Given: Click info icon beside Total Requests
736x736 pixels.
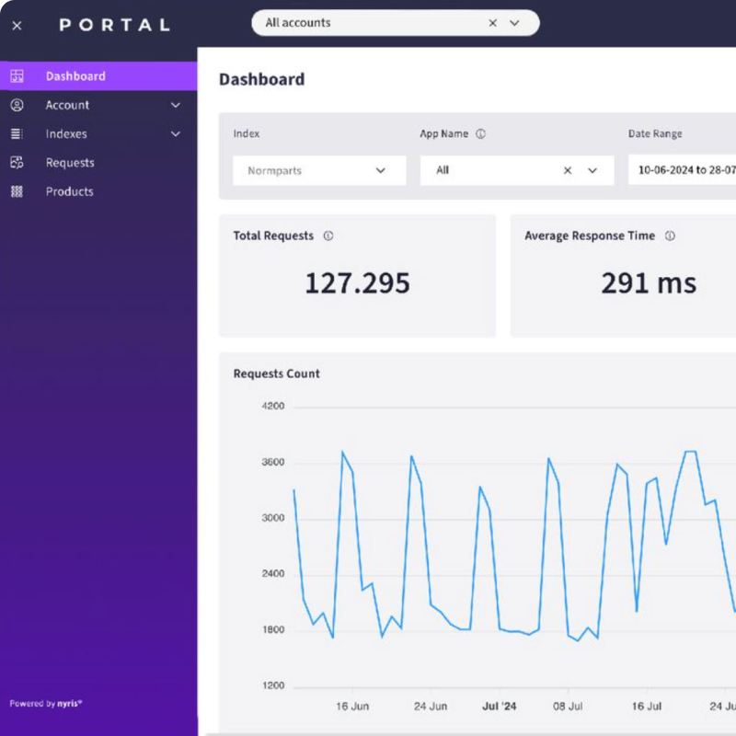Looking at the screenshot, I should 328,236.
